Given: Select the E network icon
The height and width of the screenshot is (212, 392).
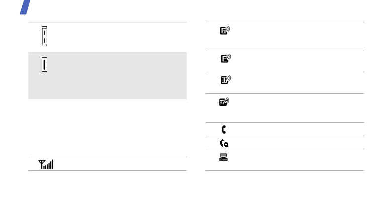Looking at the screenshot, I should pos(225,59).
